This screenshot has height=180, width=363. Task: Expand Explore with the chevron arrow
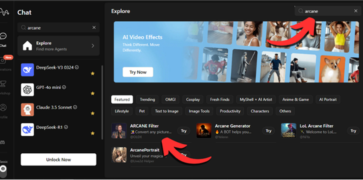pyautogui.click(x=93, y=46)
